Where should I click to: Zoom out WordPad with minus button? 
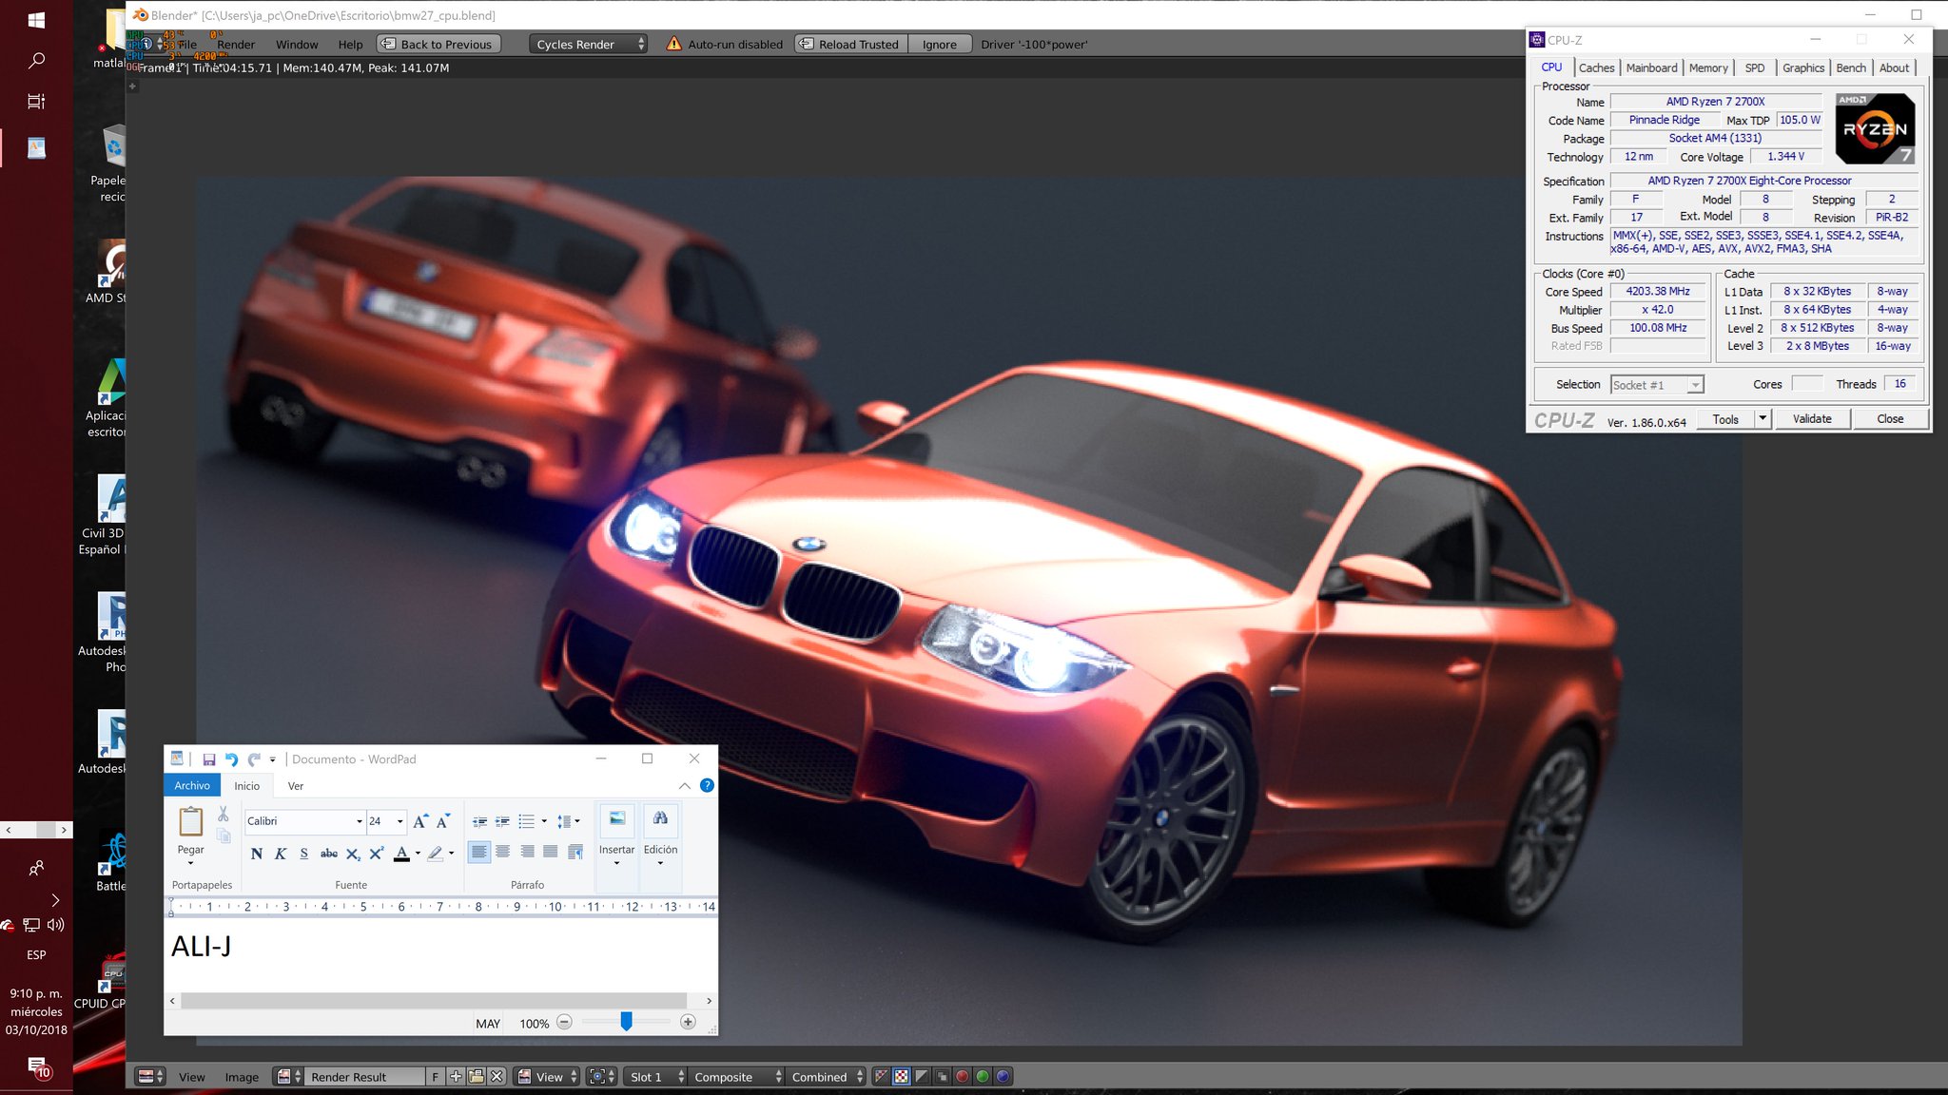(564, 1022)
